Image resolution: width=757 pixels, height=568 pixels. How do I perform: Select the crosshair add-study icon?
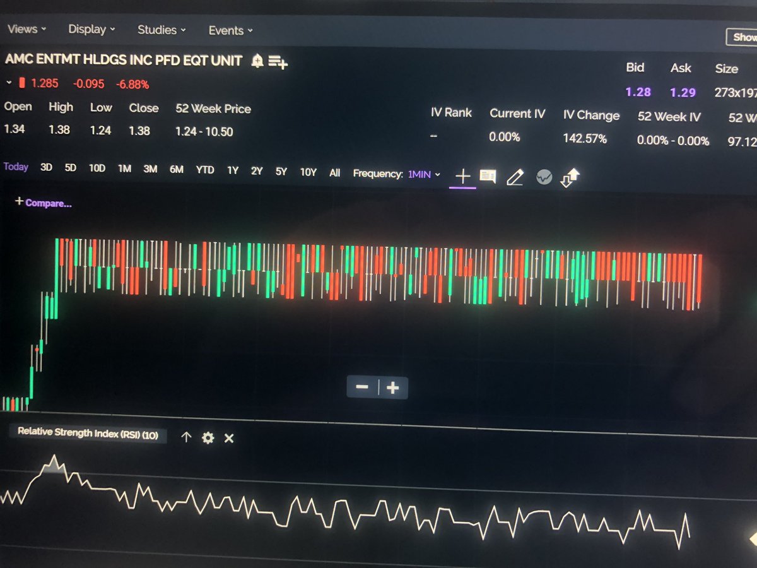(x=462, y=177)
